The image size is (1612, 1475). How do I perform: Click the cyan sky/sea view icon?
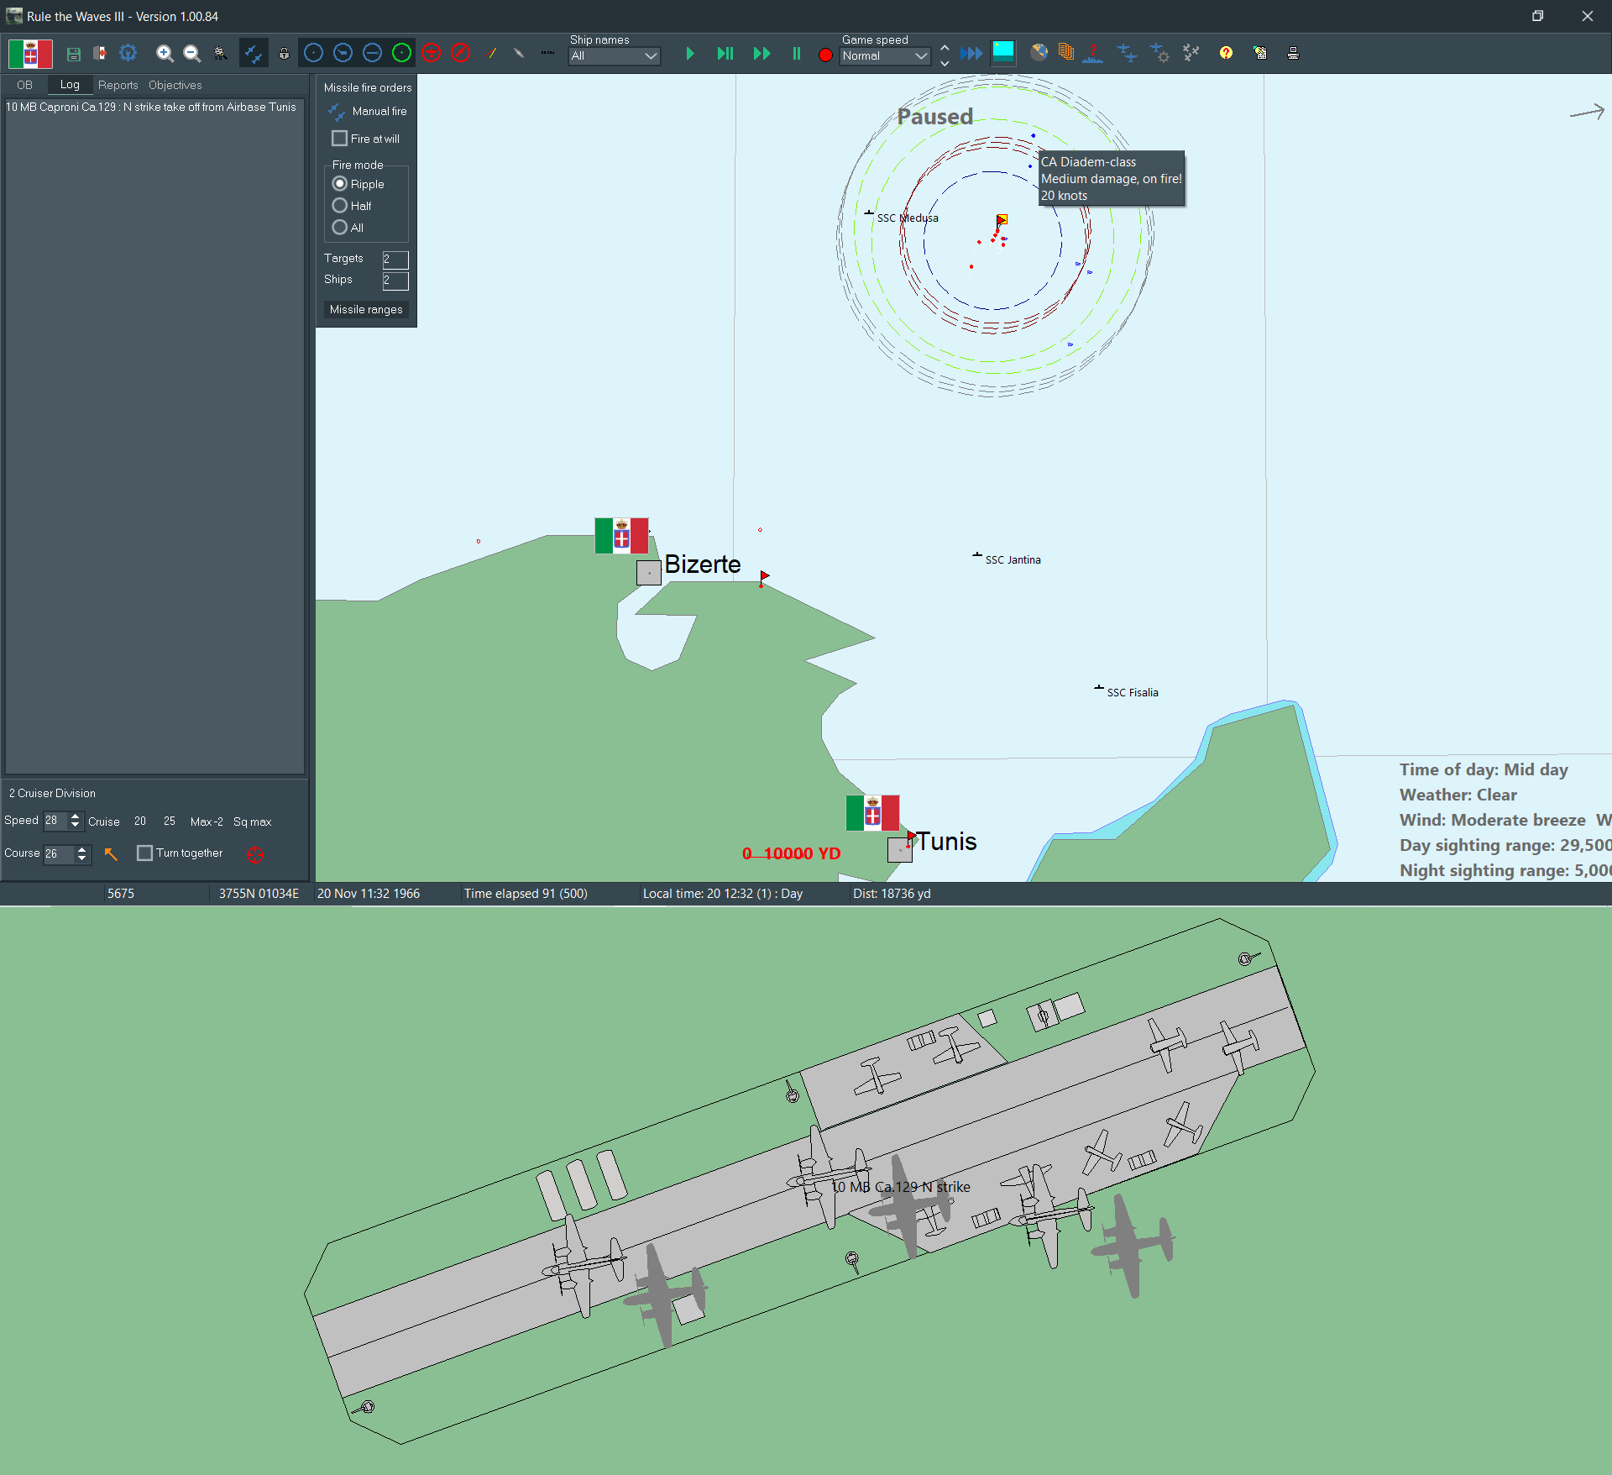pos(1003,53)
